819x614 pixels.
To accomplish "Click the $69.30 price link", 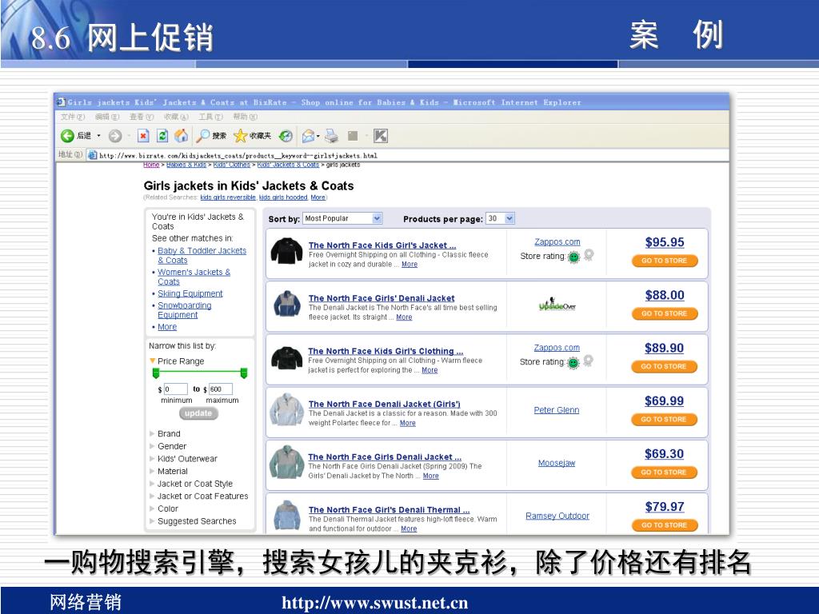I will pyautogui.click(x=664, y=454).
